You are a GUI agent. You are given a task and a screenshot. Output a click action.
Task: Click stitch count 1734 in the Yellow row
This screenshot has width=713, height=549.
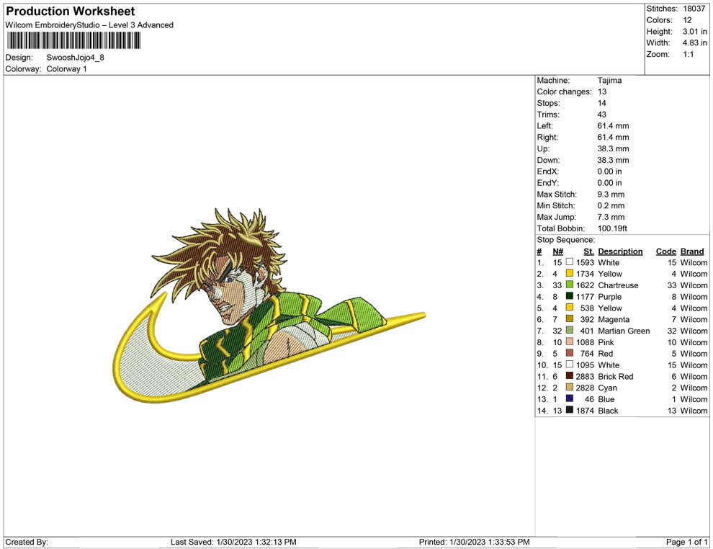585,274
